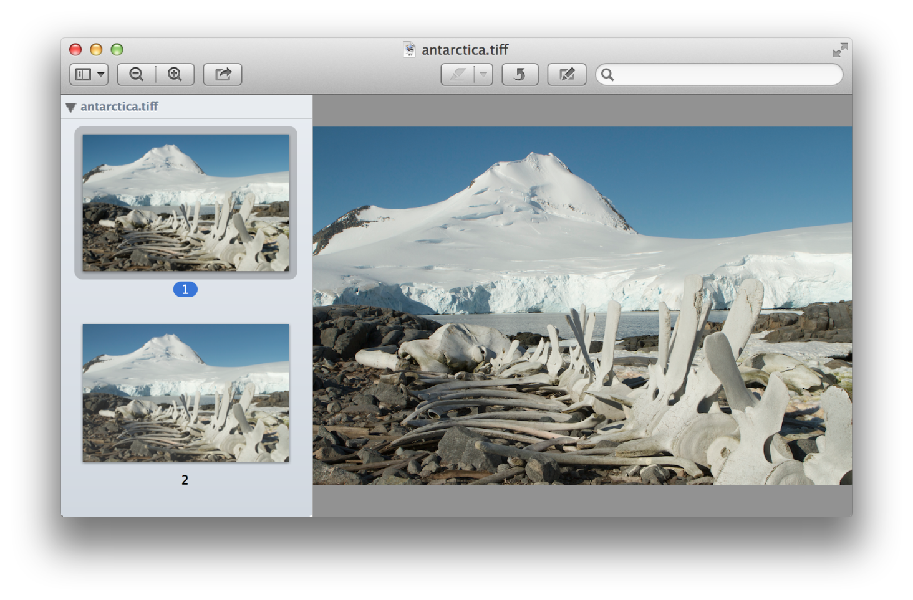The width and height of the screenshot is (913, 600).
Task: Select page 2 thumbnail in sidebar
Action: coord(186,393)
